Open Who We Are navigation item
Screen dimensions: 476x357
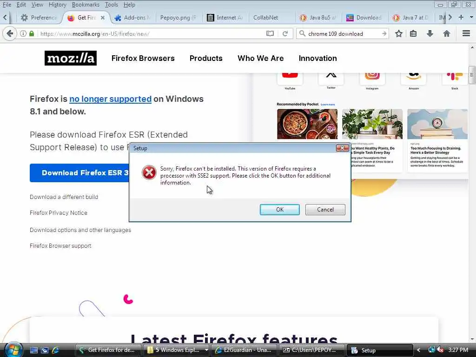260,58
